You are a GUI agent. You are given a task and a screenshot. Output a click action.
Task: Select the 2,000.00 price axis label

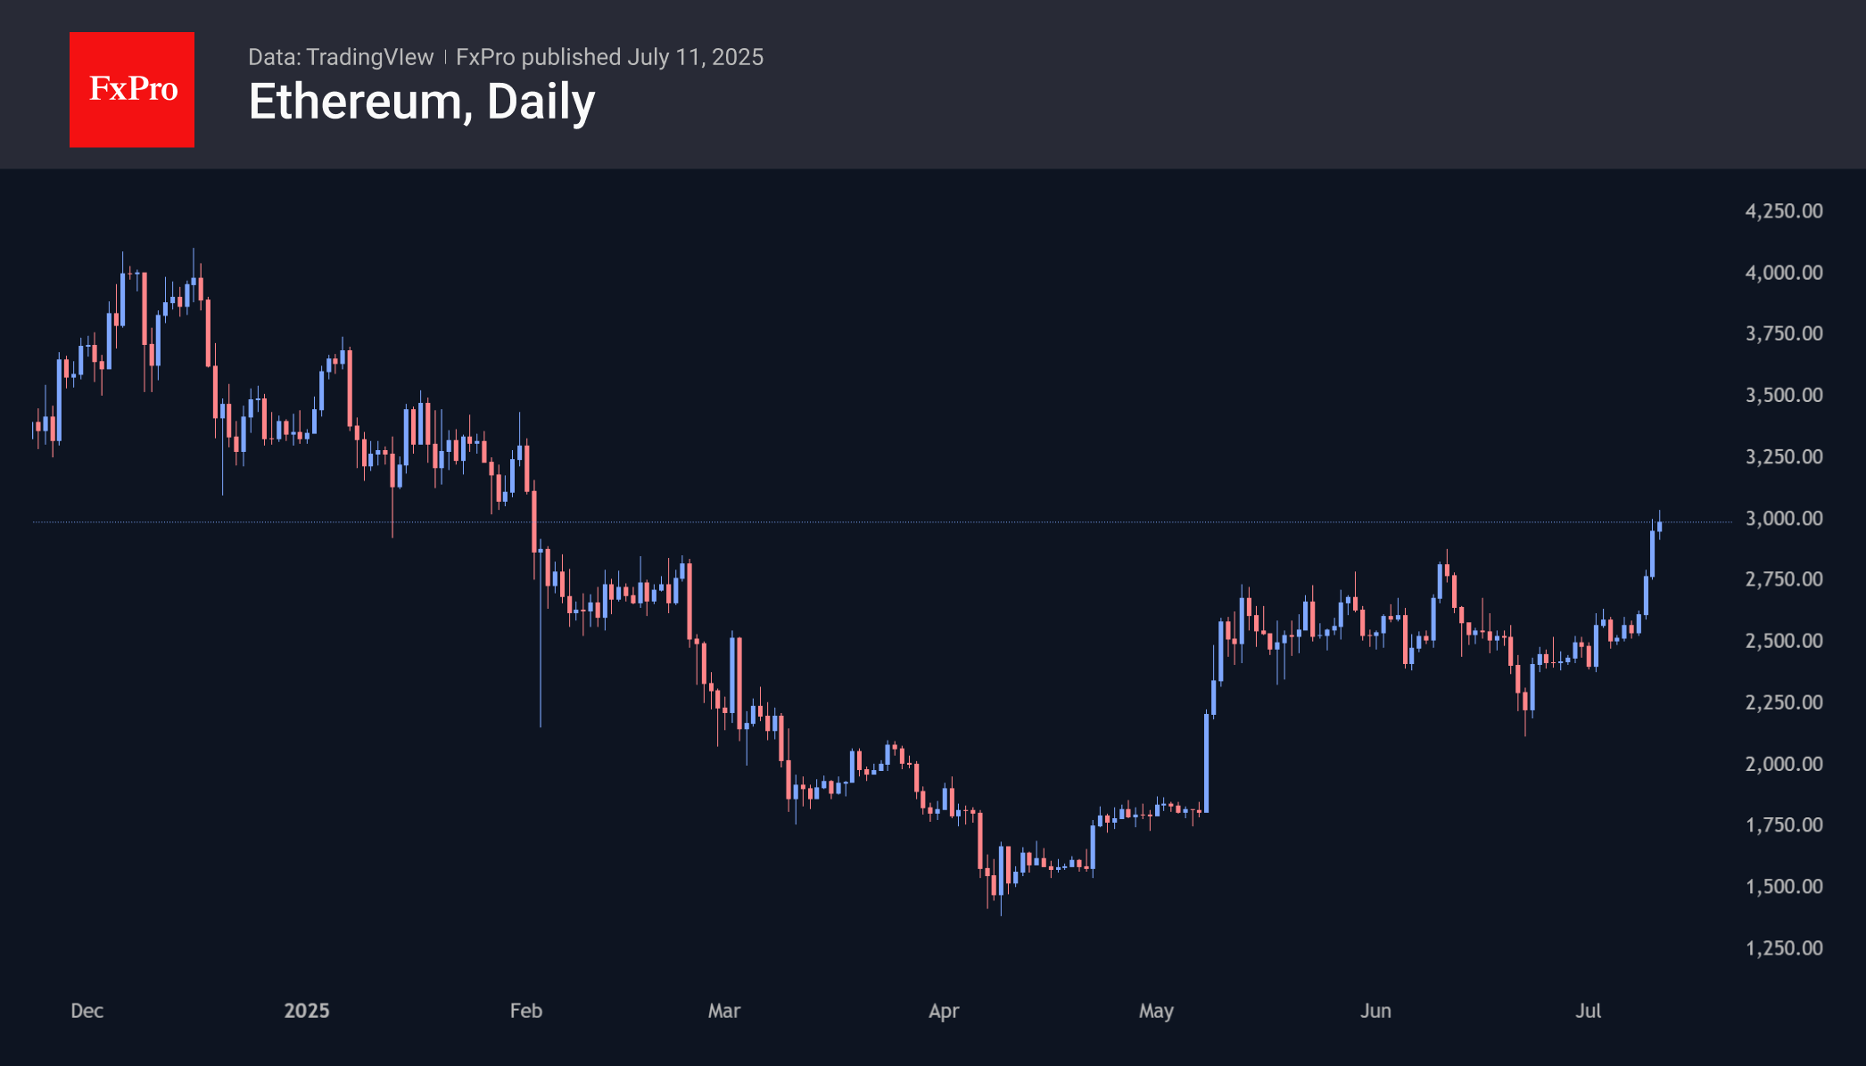click(1783, 764)
